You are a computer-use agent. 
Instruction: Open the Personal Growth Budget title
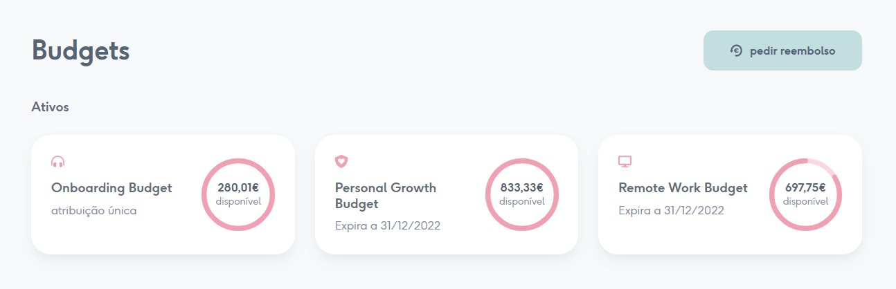pos(385,196)
